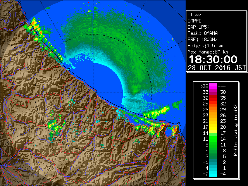
Task: Select the 'CAPPI' product label
Action: [x=194, y=21]
